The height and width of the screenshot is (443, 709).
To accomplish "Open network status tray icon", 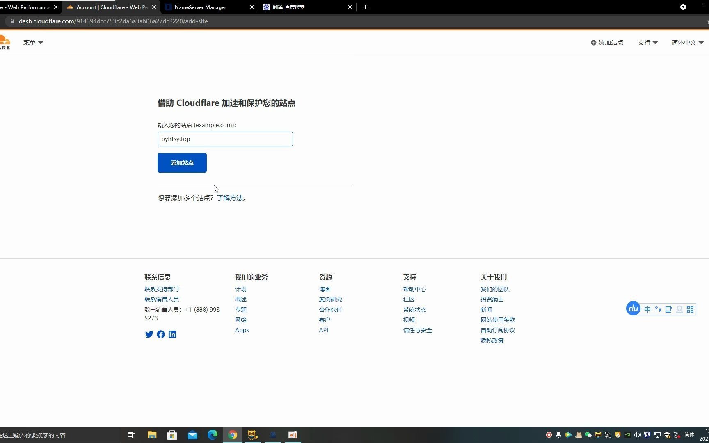I will 657,435.
